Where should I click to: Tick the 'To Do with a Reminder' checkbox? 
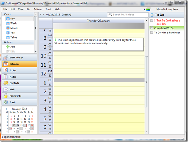coord(152,32)
